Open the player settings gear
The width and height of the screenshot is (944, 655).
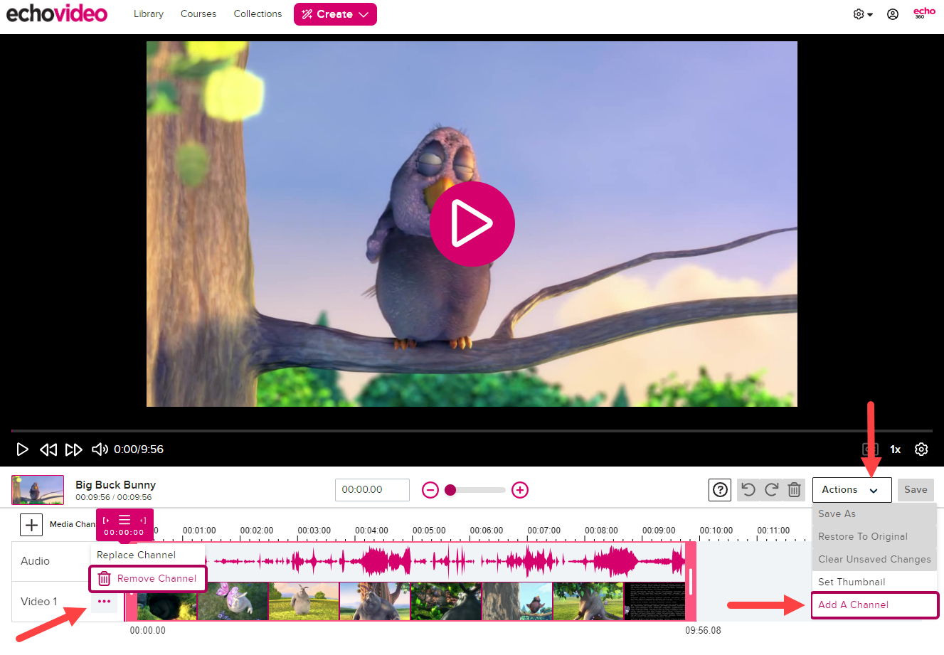pyautogui.click(x=921, y=449)
